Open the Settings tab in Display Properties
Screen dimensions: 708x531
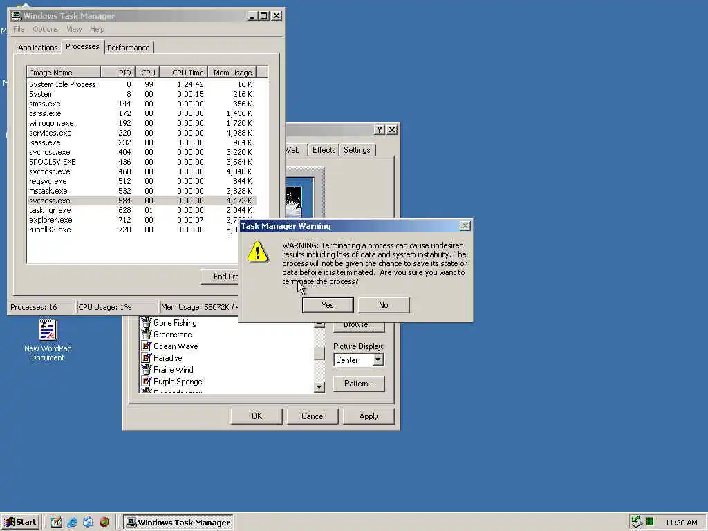click(357, 150)
